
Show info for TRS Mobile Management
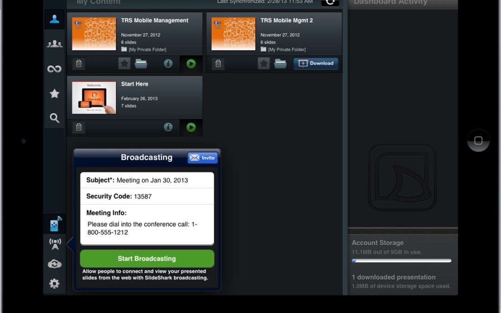click(x=168, y=64)
